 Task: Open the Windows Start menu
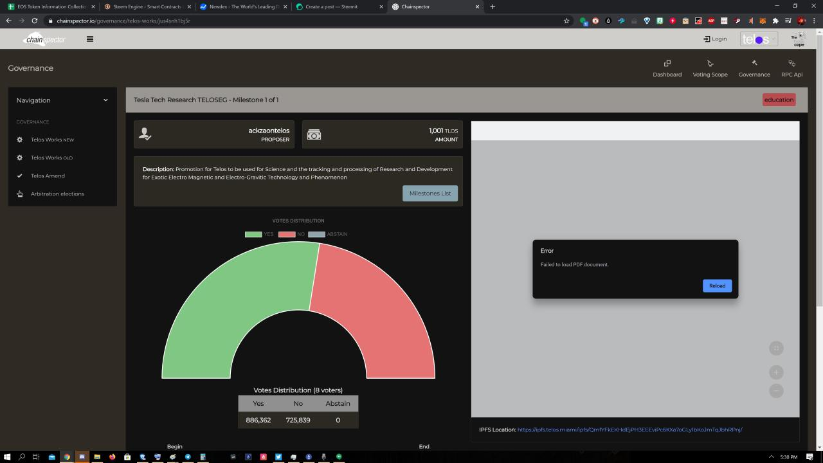point(6,457)
